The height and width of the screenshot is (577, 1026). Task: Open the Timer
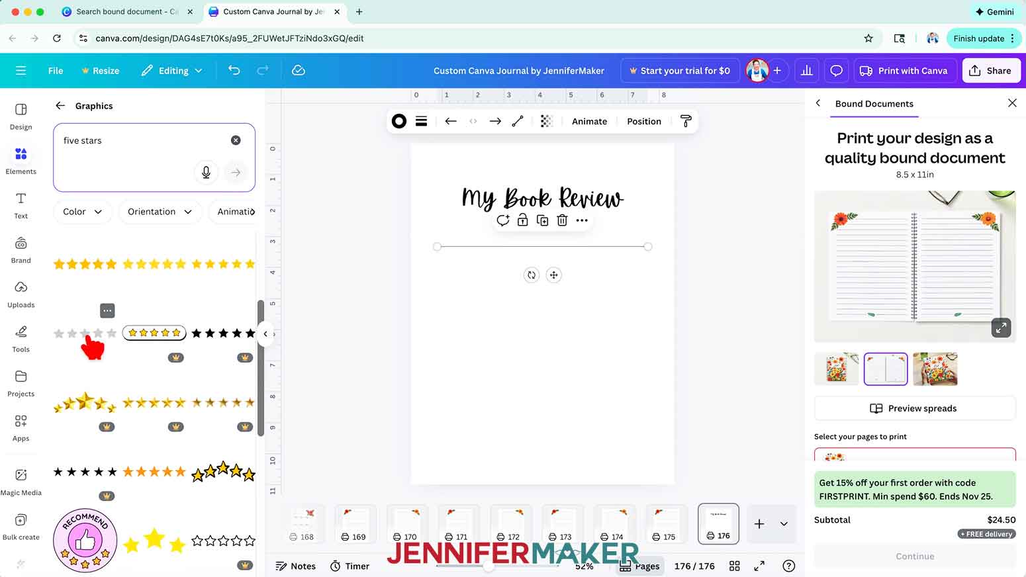pos(350,566)
